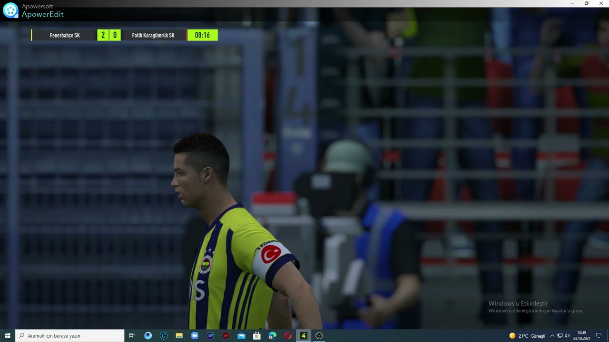Launch the blue swirl app on taskbar
Image resolution: width=609 pixels, height=342 pixels.
click(x=148, y=336)
